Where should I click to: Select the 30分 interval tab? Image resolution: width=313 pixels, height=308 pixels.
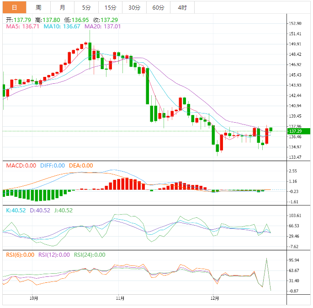coord(134,7)
